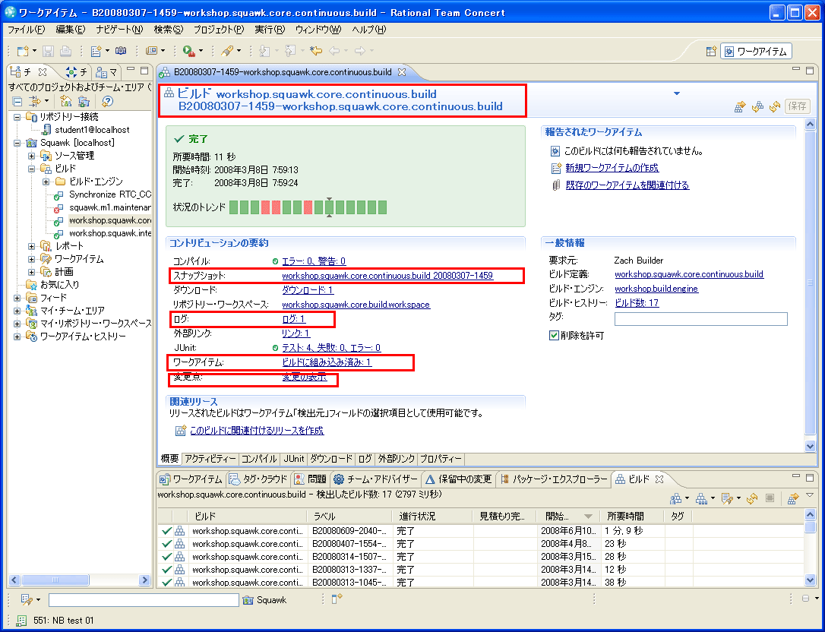Click the flashlight Search toolbar icon

pyautogui.click(x=227, y=51)
